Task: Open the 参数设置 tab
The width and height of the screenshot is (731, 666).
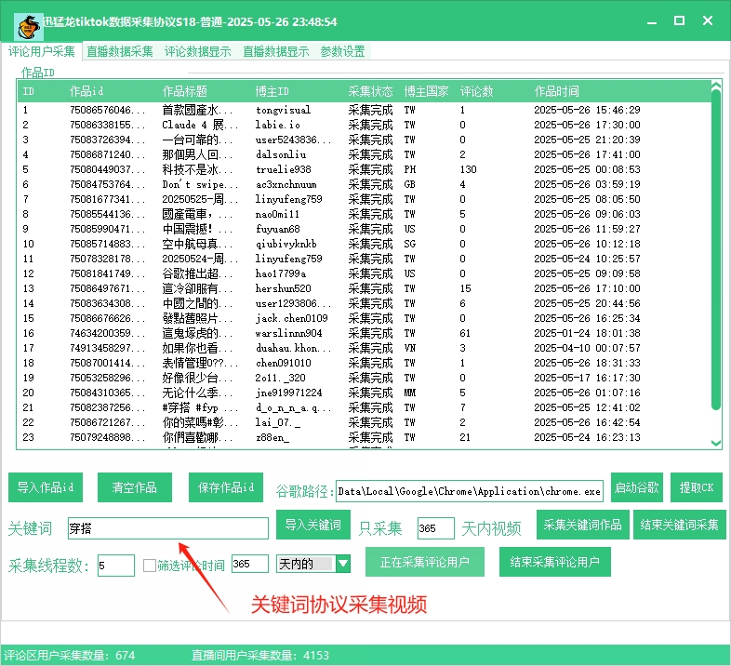Action: [342, 51]
